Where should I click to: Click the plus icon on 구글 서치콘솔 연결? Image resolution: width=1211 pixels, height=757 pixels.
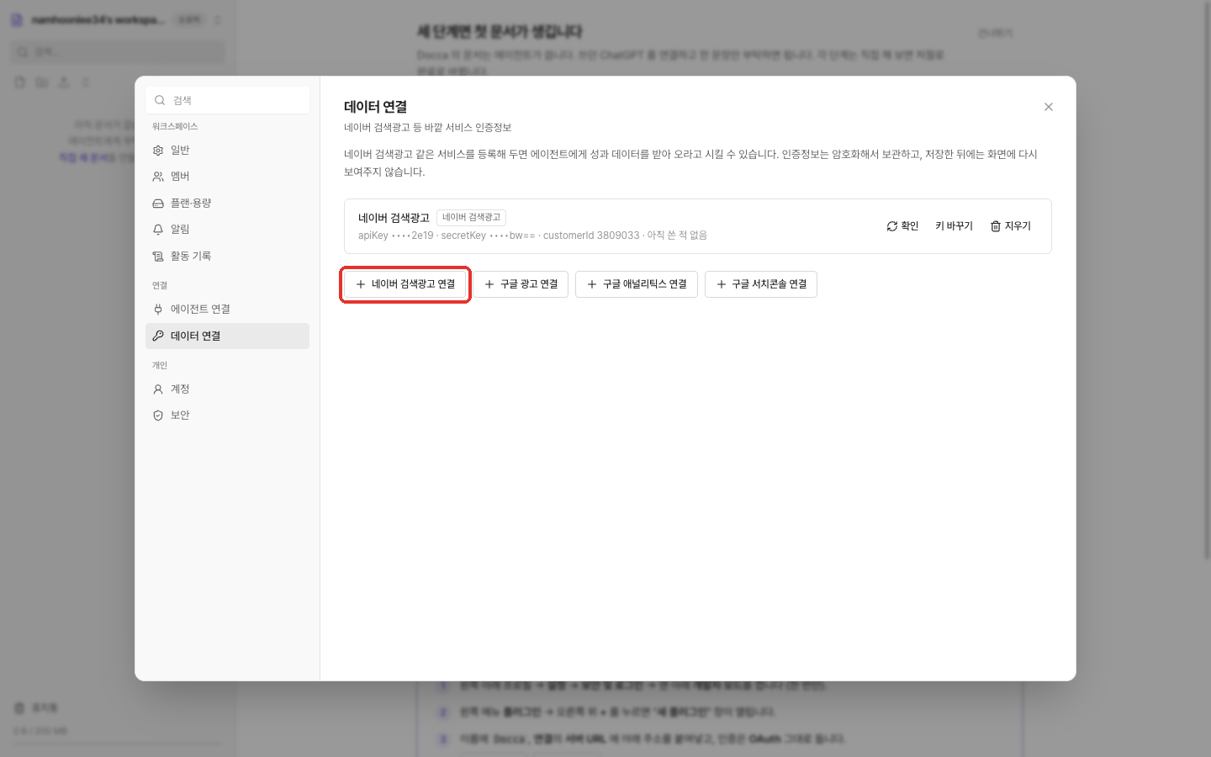(x=722, y=284)
